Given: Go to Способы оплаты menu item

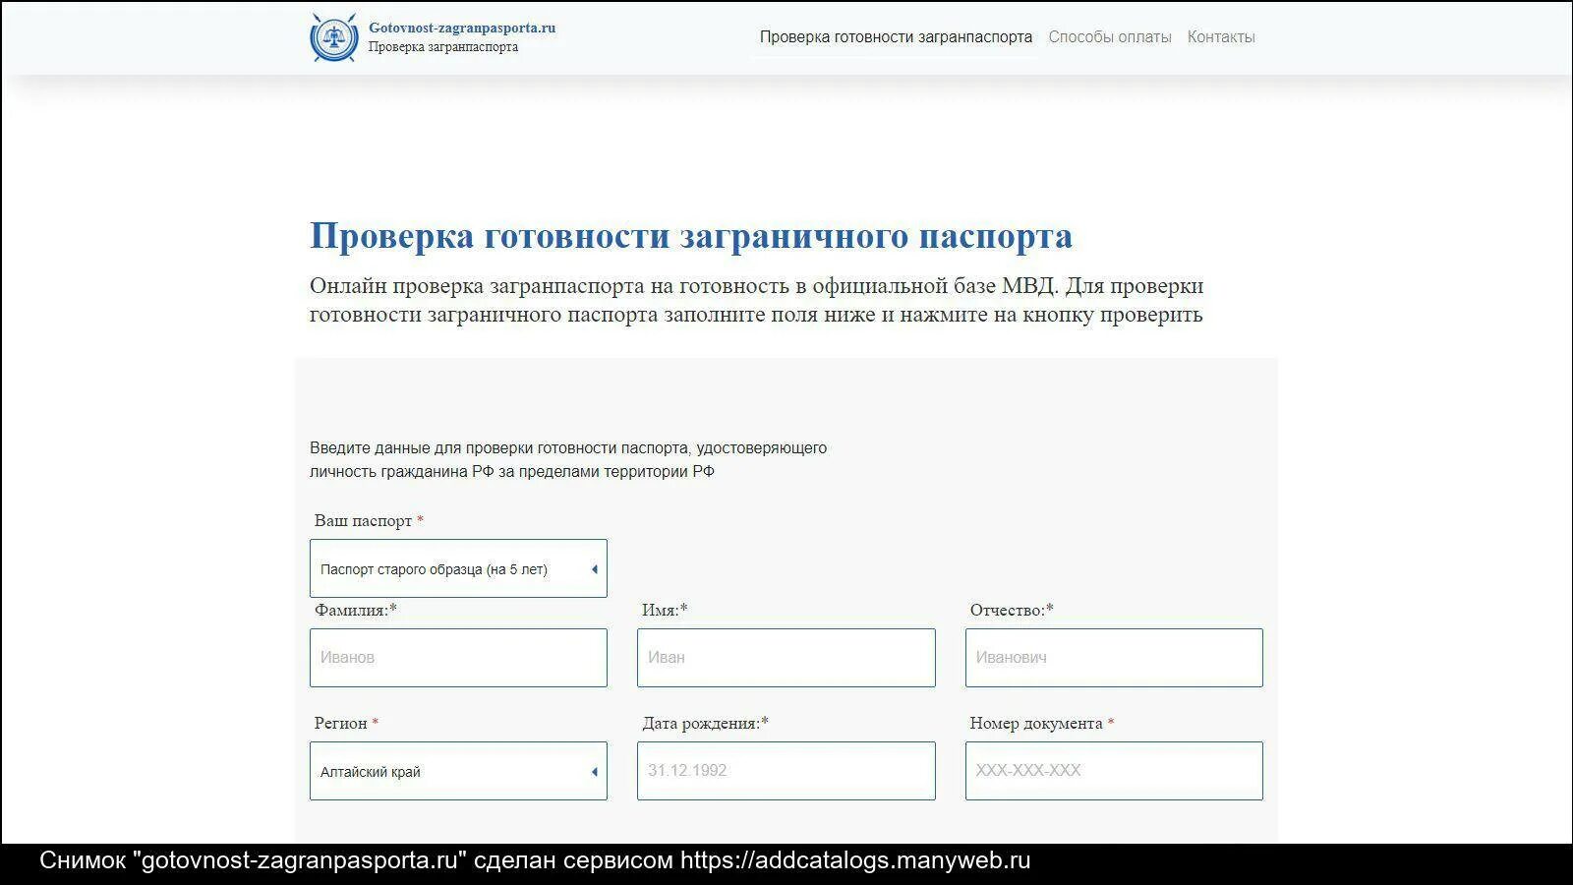Looking at the screenshot, I should pyautogui.click(x=1110, y=37).
